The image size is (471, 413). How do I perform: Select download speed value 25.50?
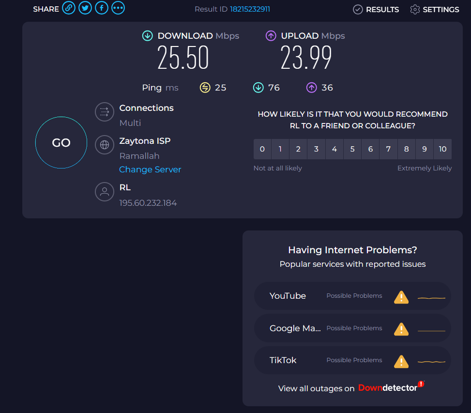[183, 57]
